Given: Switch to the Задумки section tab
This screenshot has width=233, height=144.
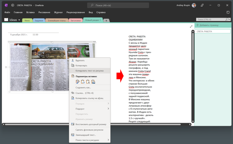Looking at the screenshot, I should [x=38, y=21].
